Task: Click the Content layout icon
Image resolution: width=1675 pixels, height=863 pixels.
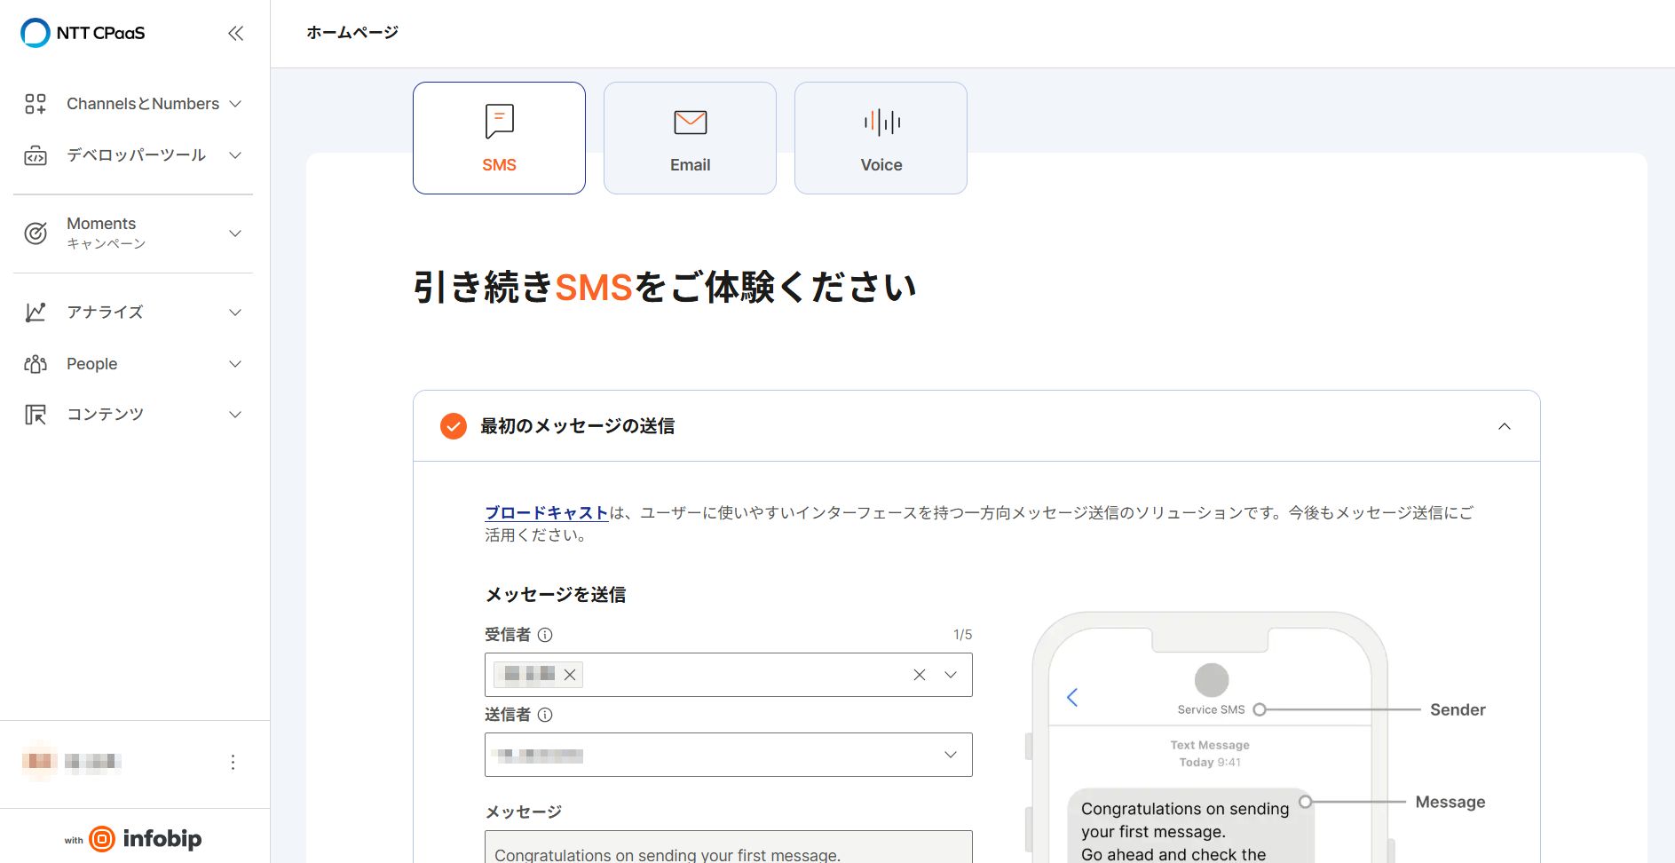Action: coord(36,415)
